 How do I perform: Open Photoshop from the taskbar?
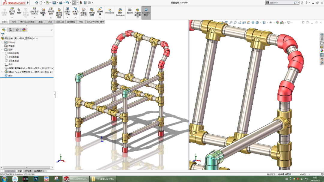36,179
